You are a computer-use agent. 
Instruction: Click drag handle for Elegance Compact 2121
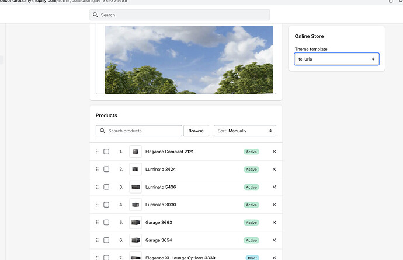pyautogui.click(x=97, y=152)
